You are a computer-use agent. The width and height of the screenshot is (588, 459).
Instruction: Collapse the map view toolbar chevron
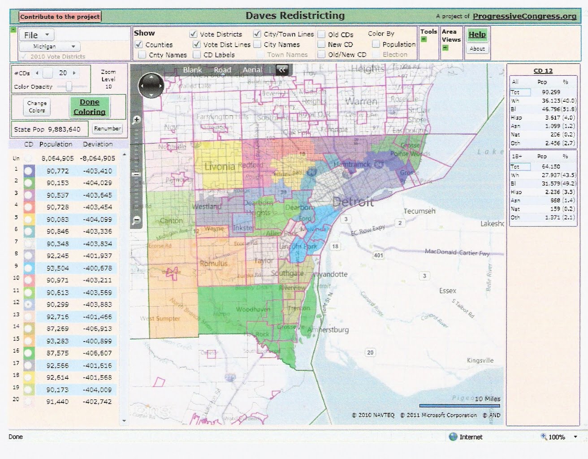click(282, 69)
